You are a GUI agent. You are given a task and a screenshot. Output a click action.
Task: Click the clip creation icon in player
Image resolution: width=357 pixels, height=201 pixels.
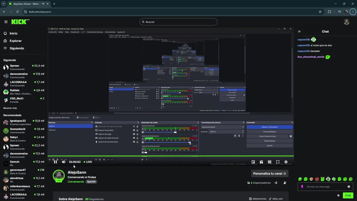tap(261, 162)
